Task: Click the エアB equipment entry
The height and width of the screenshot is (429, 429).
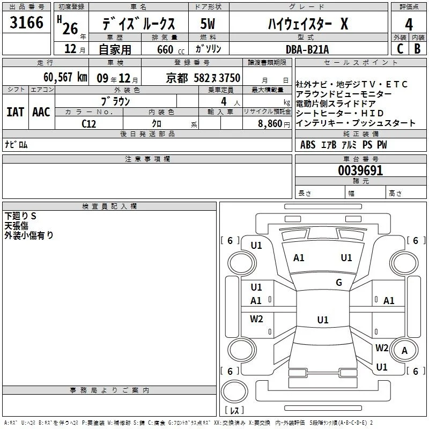Action: coord(329,145)
